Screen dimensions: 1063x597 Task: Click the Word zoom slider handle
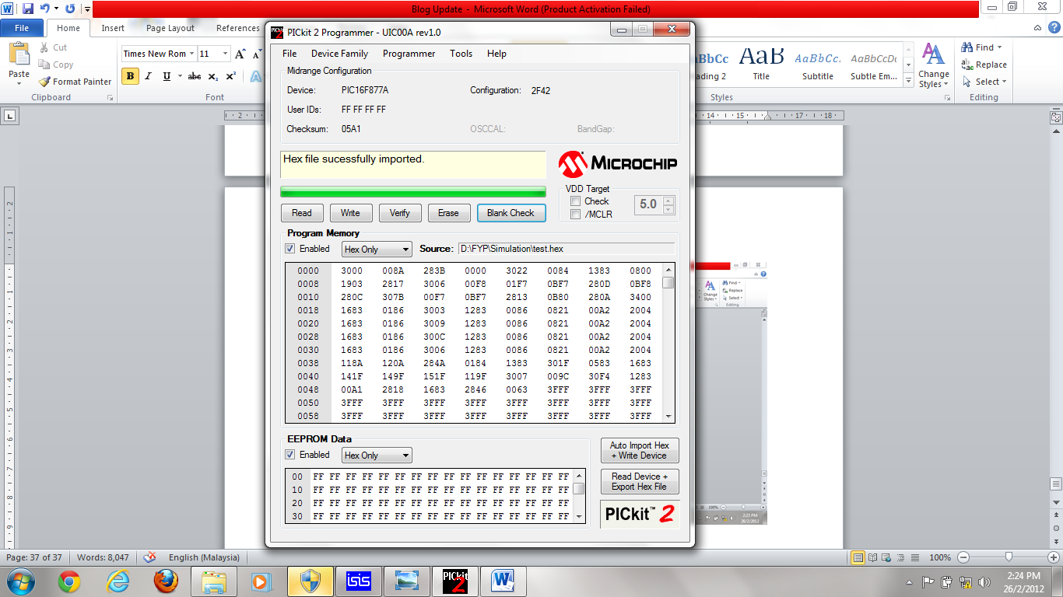[x=1009, y=557]
